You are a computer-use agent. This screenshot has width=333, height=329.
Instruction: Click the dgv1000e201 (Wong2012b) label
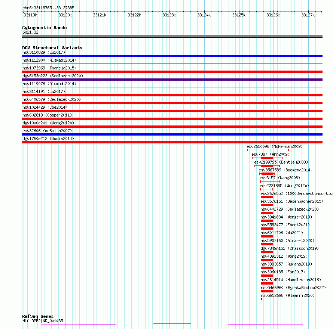tap(48, 123)
